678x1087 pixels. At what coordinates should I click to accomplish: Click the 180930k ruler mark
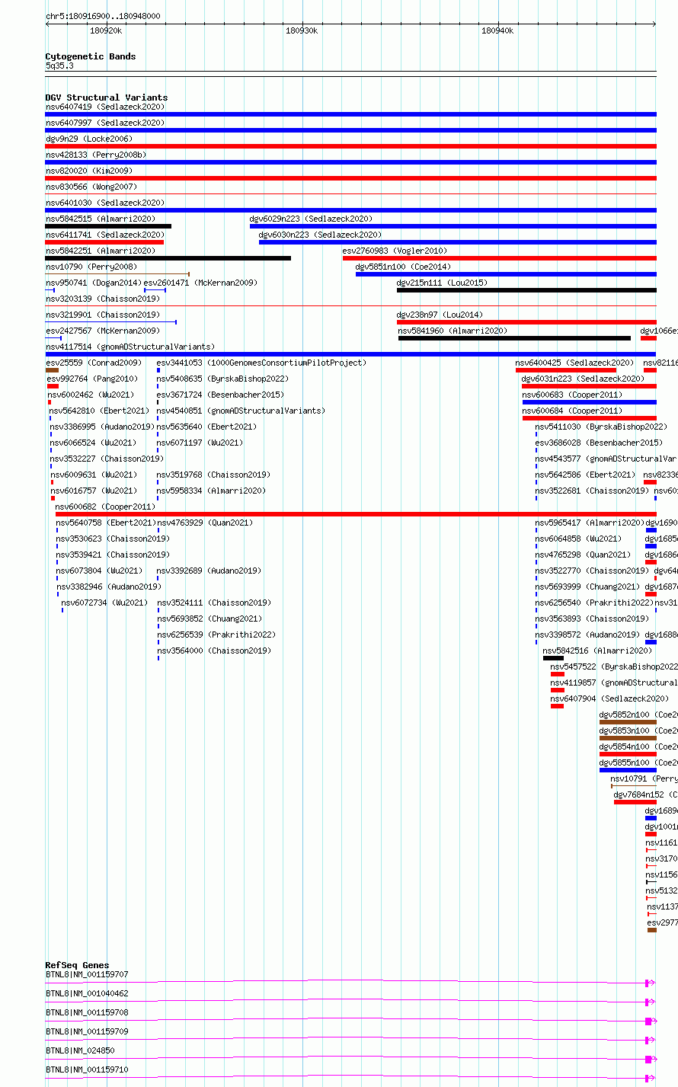tap(302, 30)
